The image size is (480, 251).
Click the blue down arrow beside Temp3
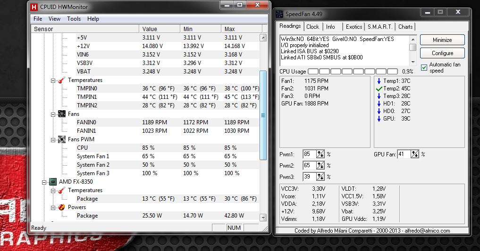click(x=379, y=96)
